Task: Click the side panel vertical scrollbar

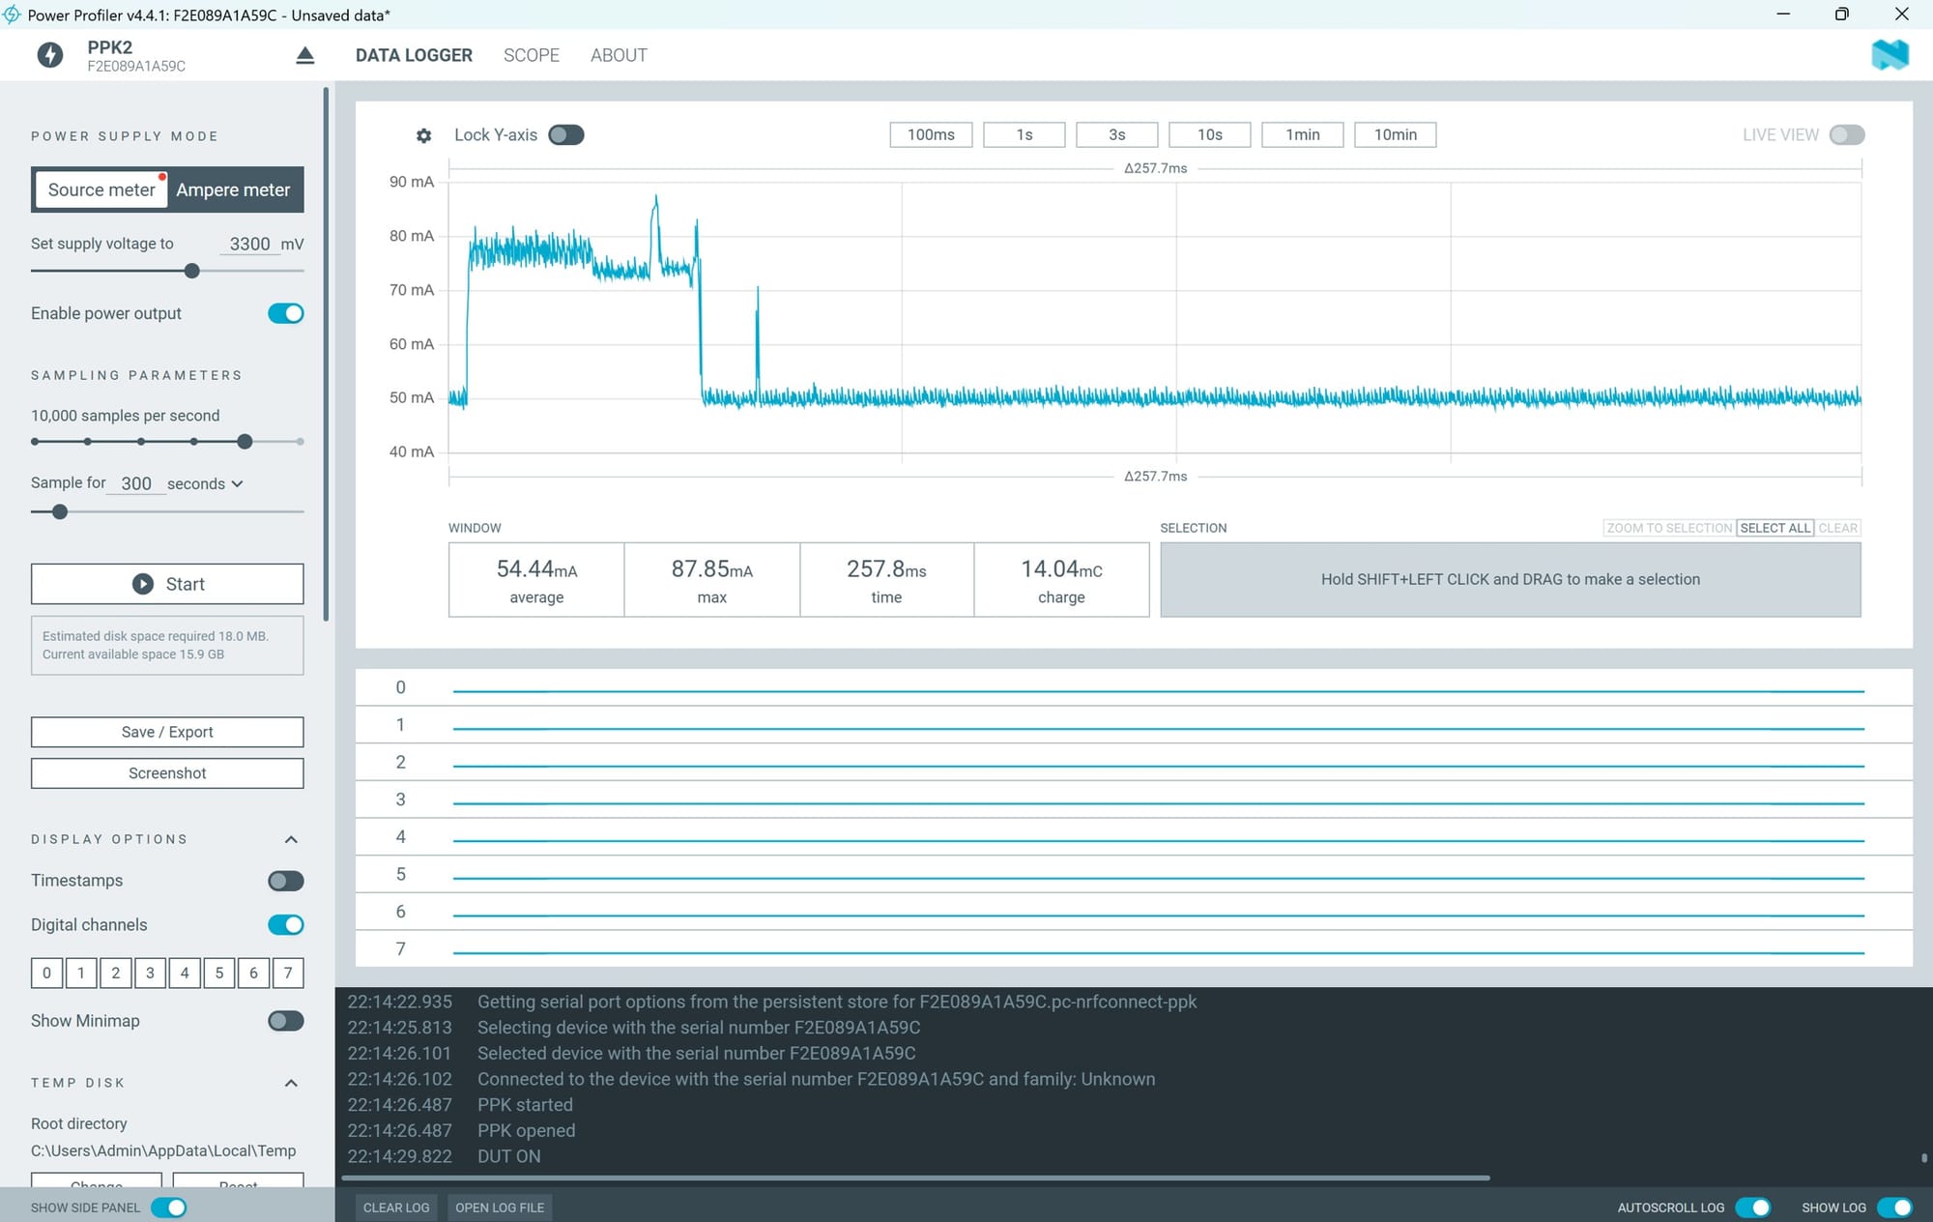Action: (326, 354)
